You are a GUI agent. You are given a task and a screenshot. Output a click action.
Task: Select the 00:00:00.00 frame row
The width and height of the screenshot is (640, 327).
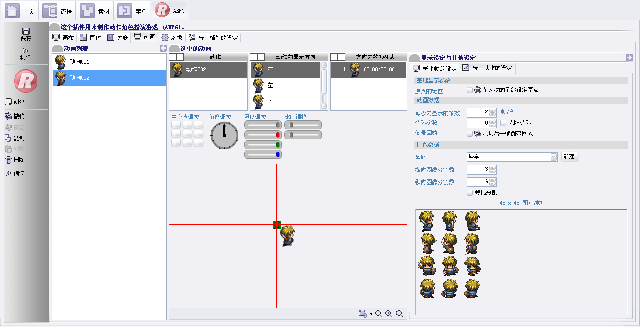click(369, 69)
